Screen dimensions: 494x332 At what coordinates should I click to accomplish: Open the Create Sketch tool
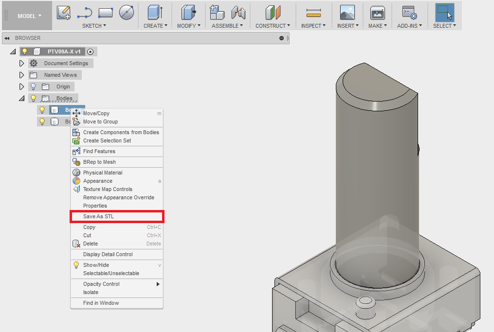63,12
